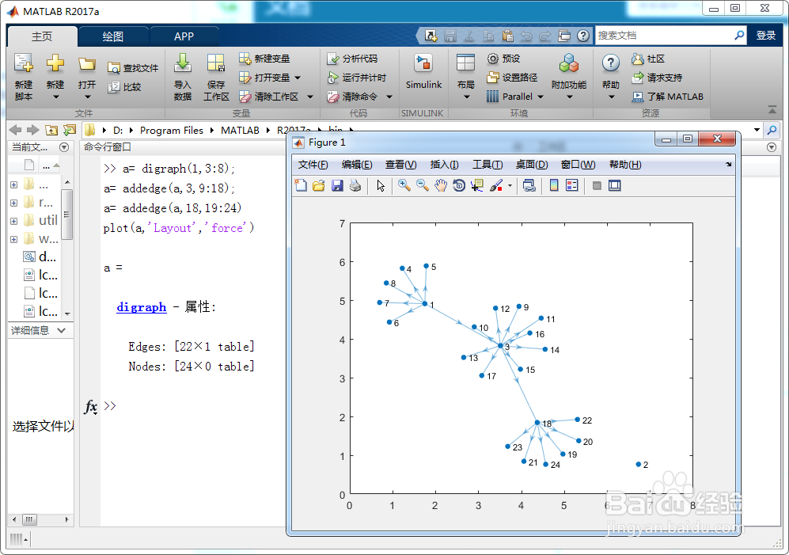789x555 pixels.
Task: Save workspace with 保存工作区
Action: click(x=216, y=76)
